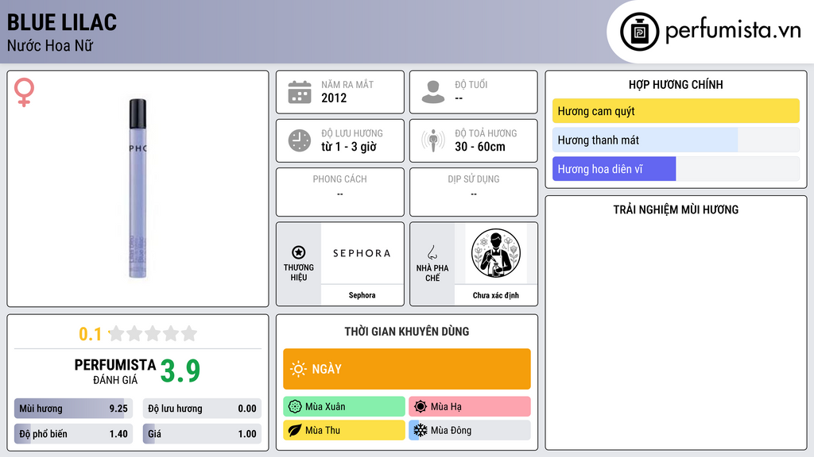The width and height of the screenshot is (814, 457).
Task: Click the sillage radiating person icon
Action: [x=433, y=140]
